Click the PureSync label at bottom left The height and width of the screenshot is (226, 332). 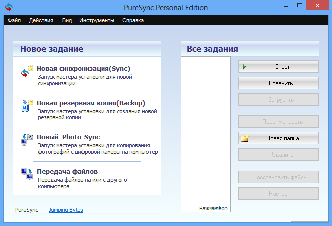click(x=27, y=210)
